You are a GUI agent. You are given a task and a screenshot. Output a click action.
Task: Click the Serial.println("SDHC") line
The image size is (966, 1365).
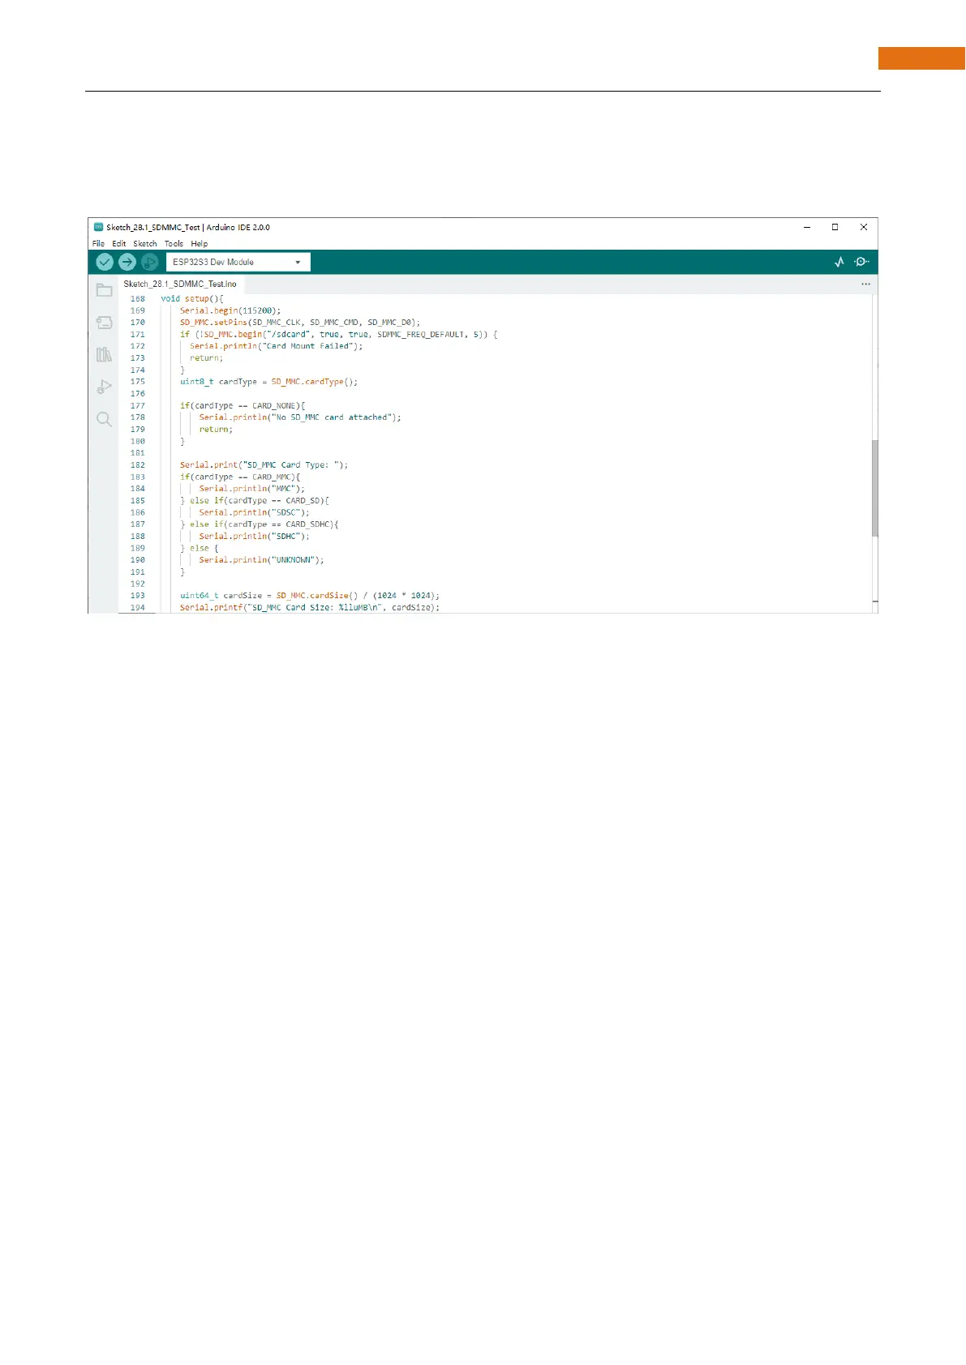click(x=255, y=537)
